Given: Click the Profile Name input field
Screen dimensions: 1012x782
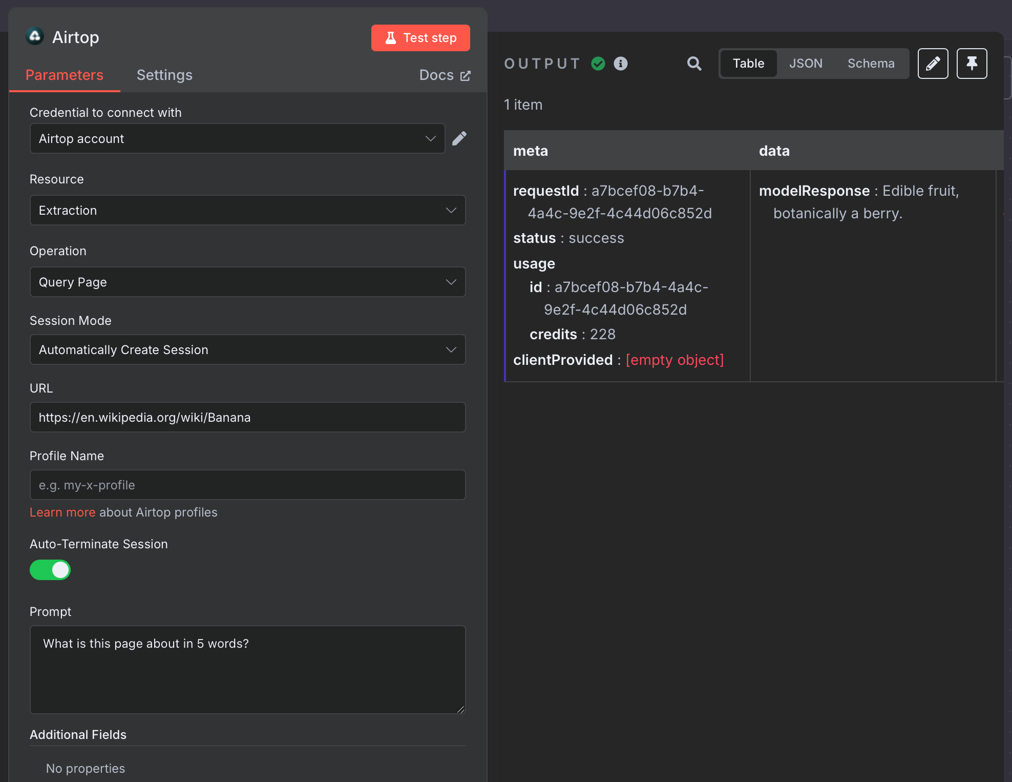Looking at the screenshot, I should pyautogui.click(x=247, y=485).
